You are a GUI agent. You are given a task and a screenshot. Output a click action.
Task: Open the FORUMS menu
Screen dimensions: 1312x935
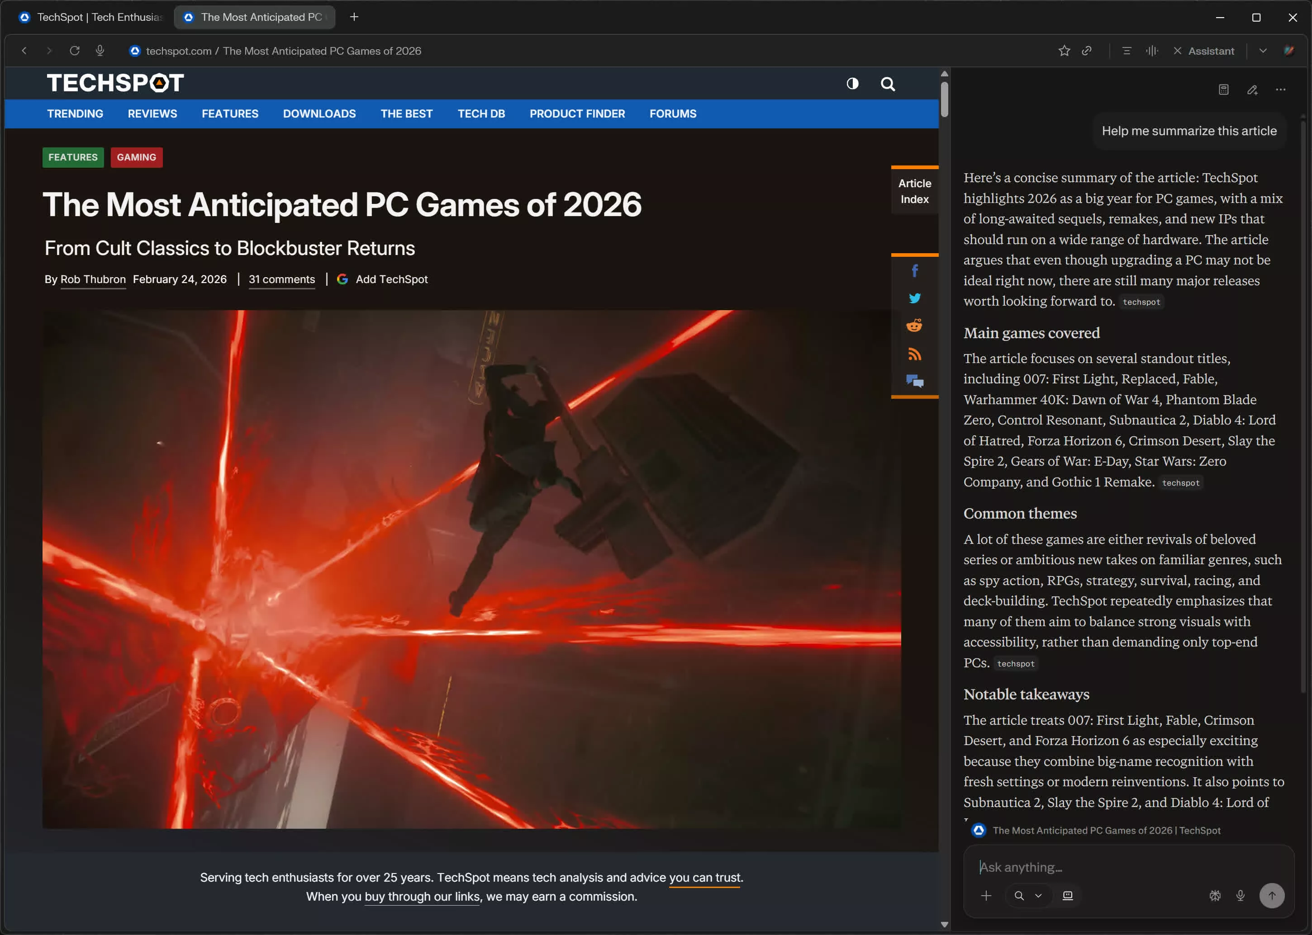point(673,114)
